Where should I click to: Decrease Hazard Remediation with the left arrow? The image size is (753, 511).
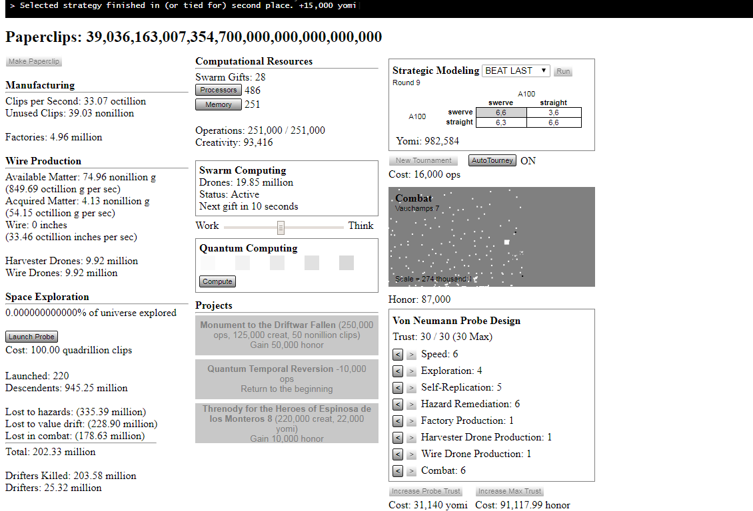click(398, 405)
